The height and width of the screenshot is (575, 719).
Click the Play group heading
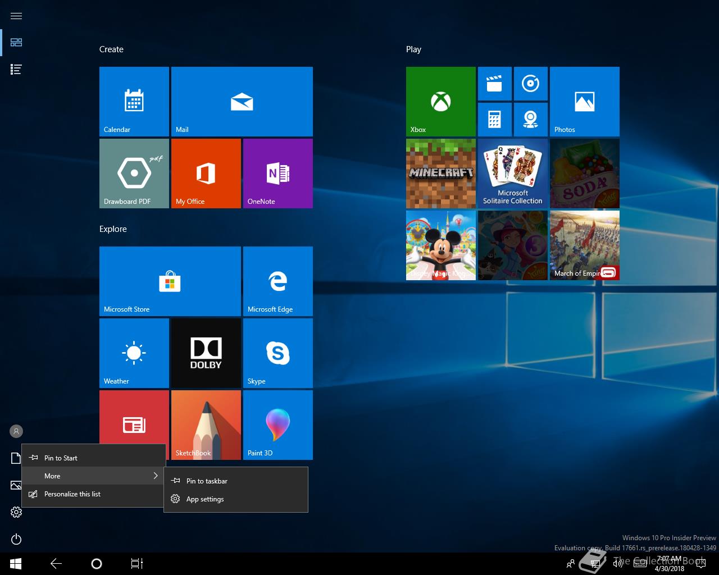[413, 49]
